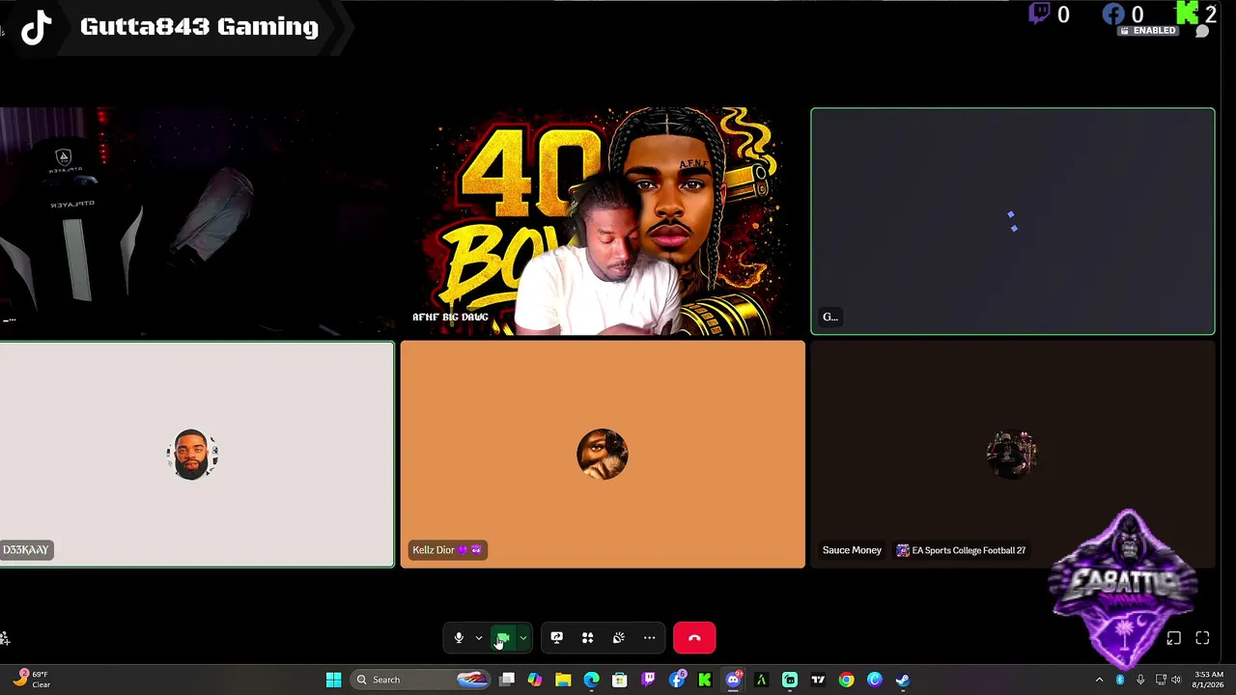Click the AFNF BIG DAWG name label
Viewport: 1236px width, 695px height.
(x=450, y=317)
